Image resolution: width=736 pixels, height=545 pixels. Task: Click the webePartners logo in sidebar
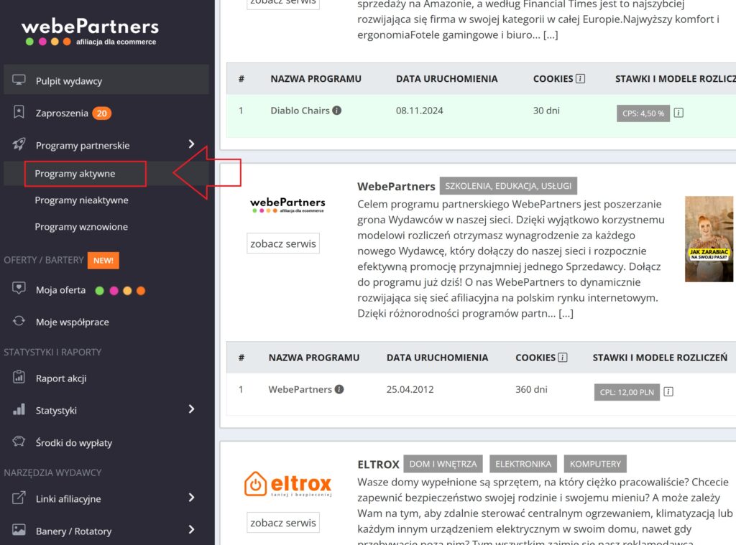90,32
